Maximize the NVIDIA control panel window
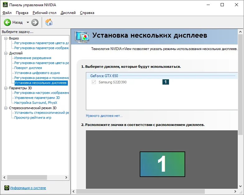This screenshot has height=195, width=244. click(x=222, y=5)
